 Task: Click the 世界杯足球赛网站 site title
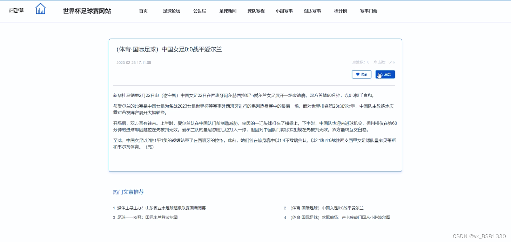tap(87, 11)
